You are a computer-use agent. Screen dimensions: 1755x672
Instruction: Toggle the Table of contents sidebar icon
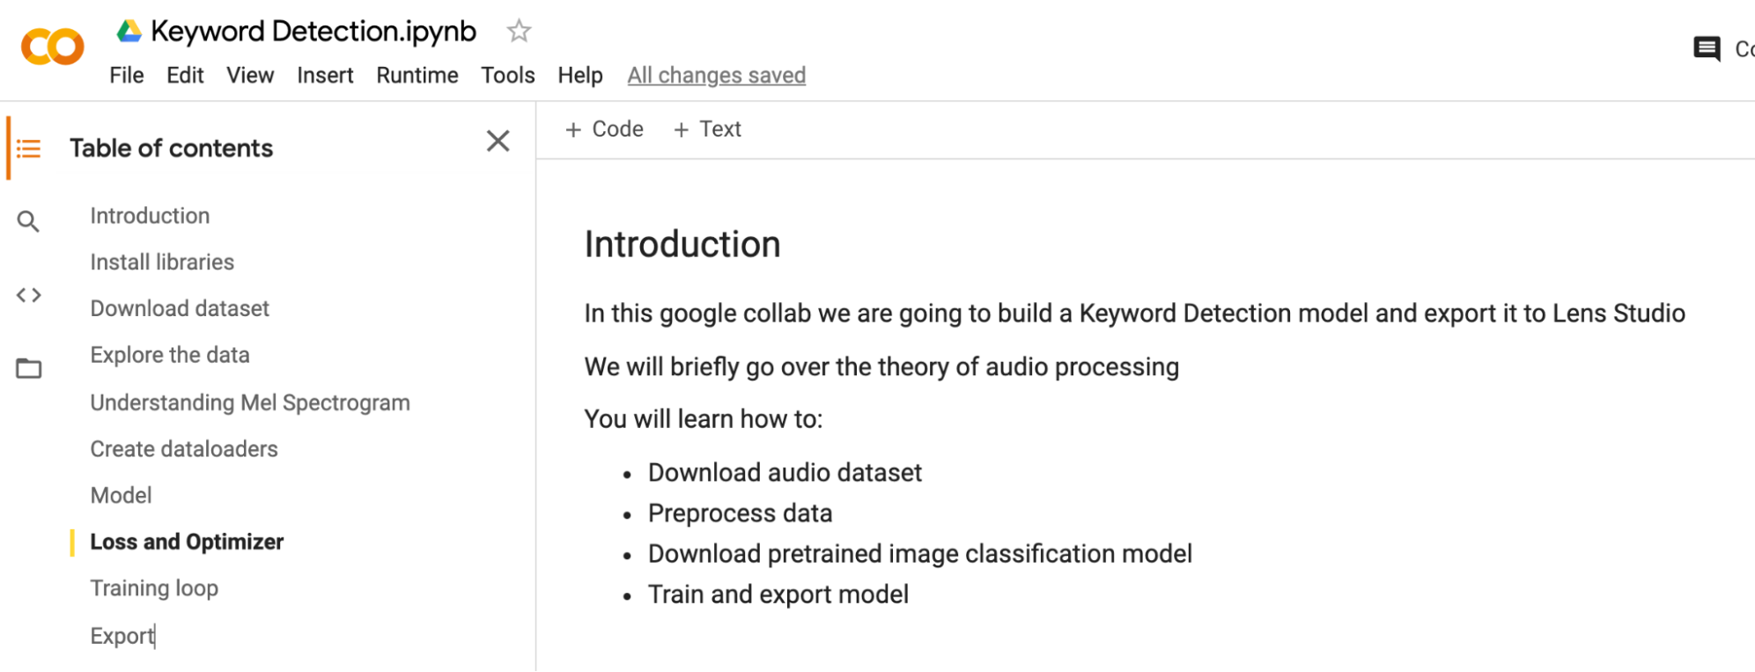28,148
